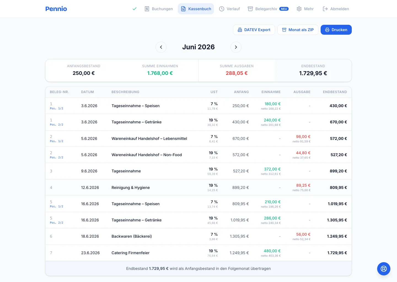
Task: Click the DATEV Export button
Action: tap(254, 30)
